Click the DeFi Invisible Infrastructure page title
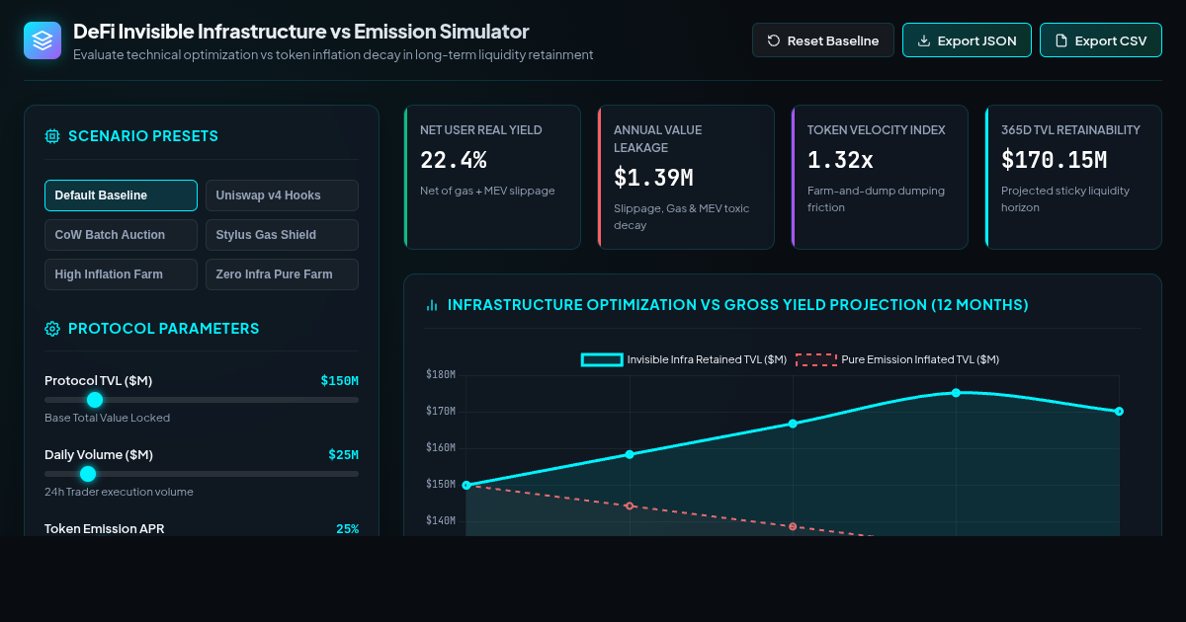The width and height of the screenshot is (1186, 622). click(x=301, y=31)
